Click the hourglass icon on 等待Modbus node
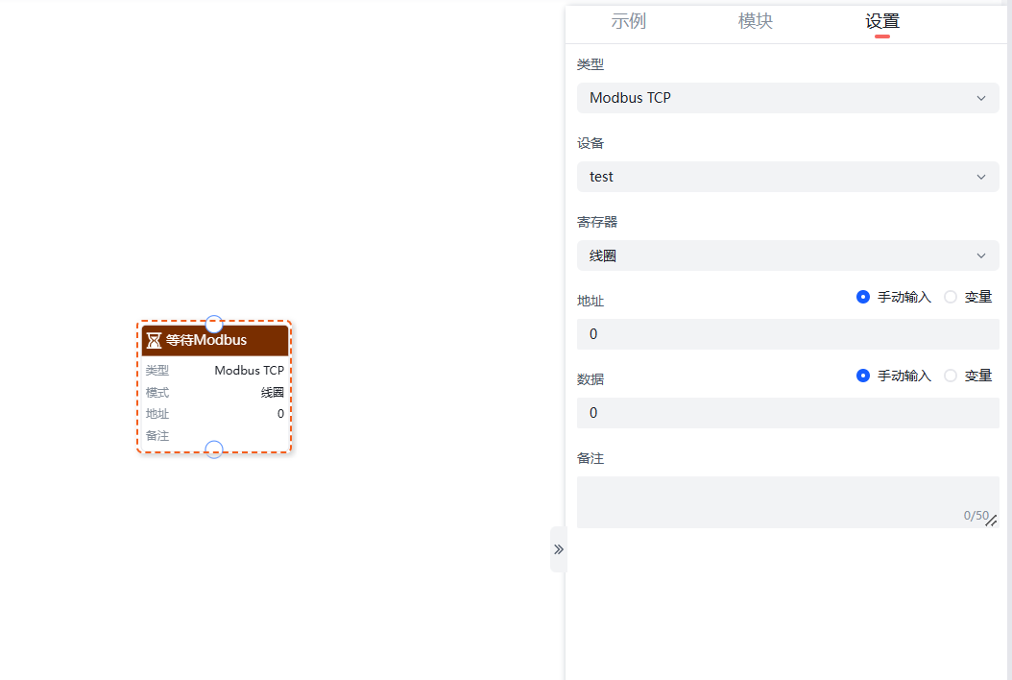 coord(154,339)
